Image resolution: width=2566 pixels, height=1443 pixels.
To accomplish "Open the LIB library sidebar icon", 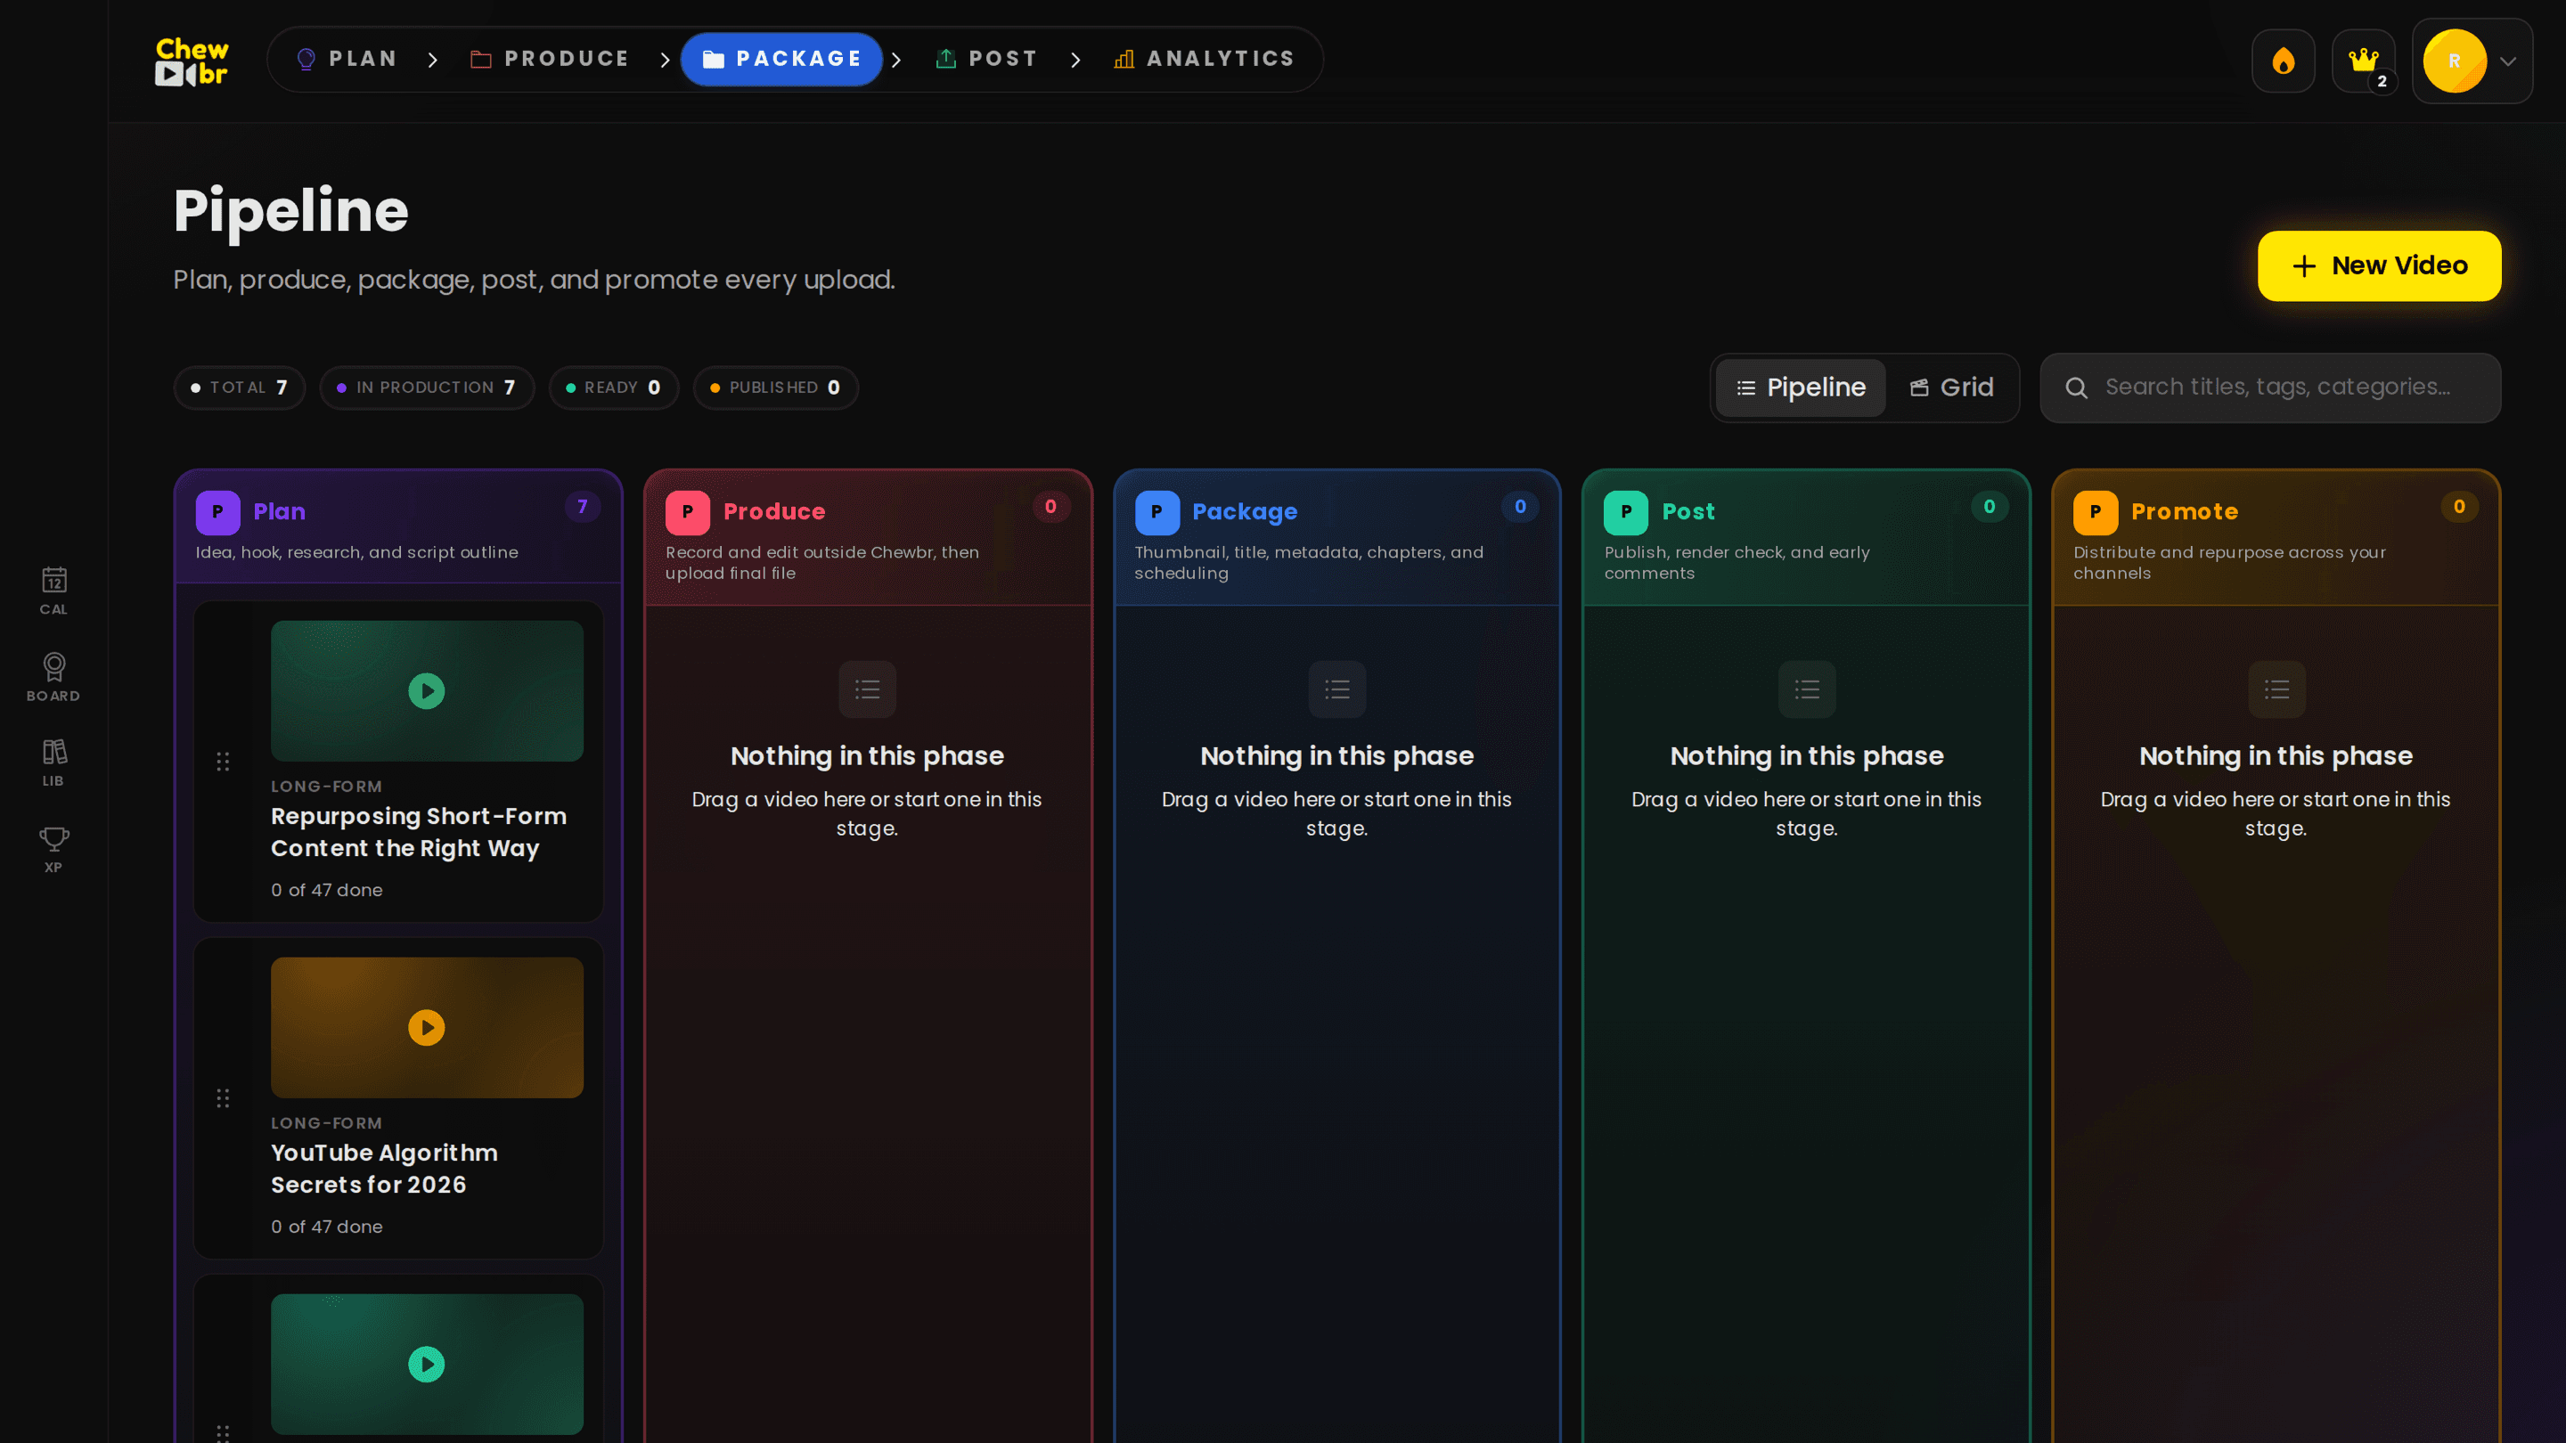I will tap(53, 762).
